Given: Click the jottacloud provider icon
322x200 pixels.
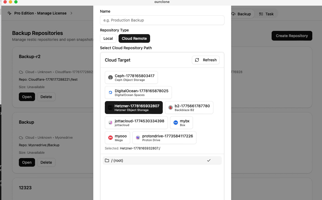Looking at the screenshot, I should click(x=110, y=123).
